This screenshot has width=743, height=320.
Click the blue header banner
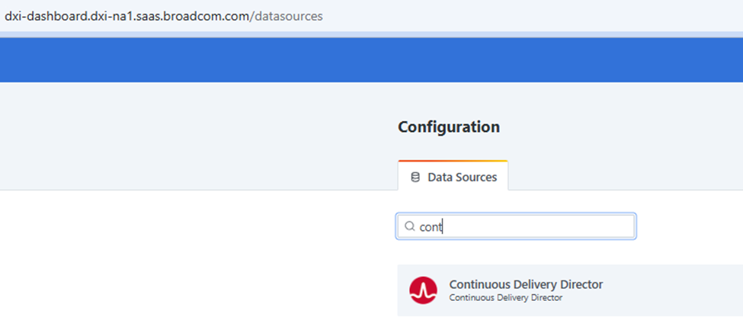[x=372, y=59]
